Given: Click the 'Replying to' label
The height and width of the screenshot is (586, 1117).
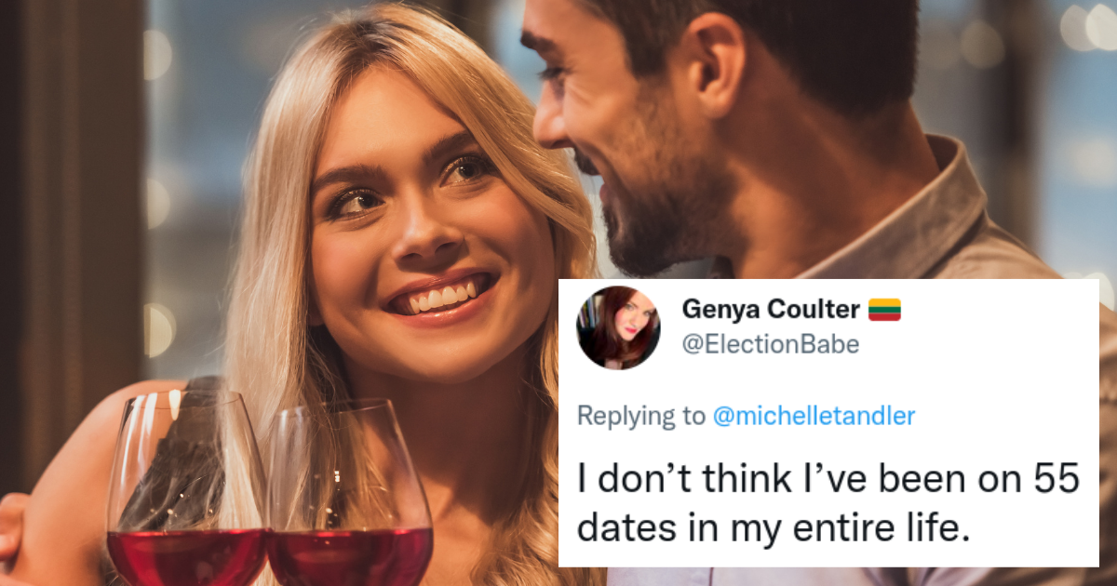Looking at the screenshot, I should point(641,416).
